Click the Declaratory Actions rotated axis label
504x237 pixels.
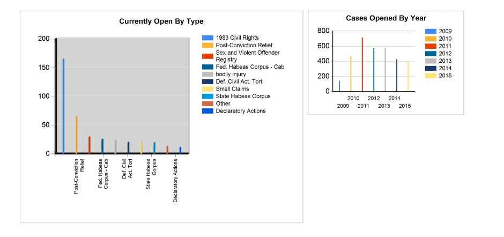click(175, 180)
